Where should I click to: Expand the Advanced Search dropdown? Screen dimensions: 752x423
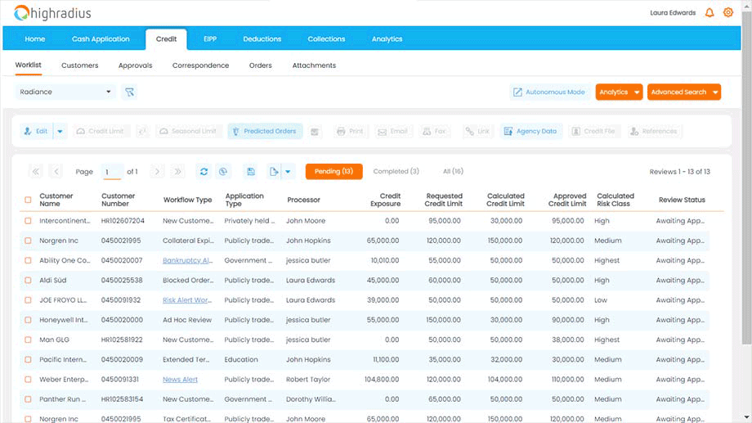pos(683,92)
